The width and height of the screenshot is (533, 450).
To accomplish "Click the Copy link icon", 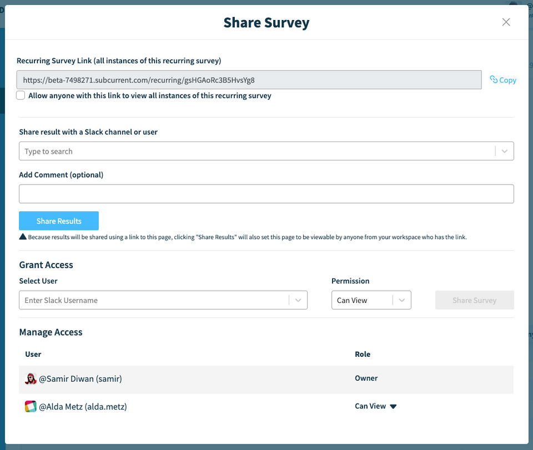I will [494, 80].
